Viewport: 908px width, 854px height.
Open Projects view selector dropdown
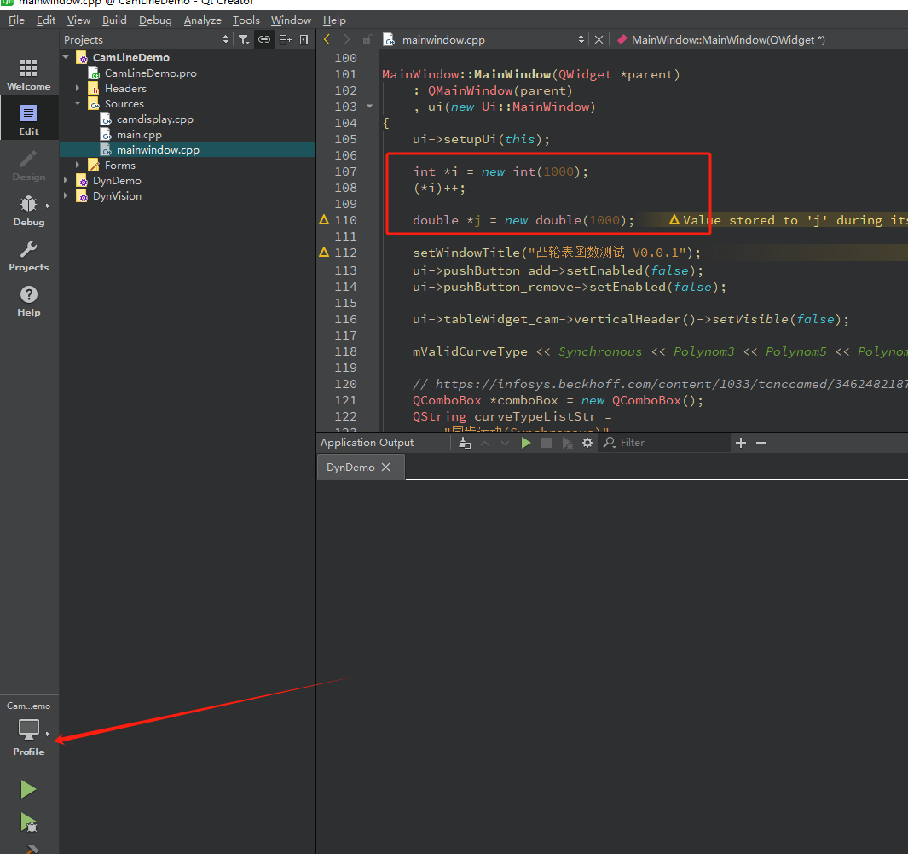coord(146,39)
